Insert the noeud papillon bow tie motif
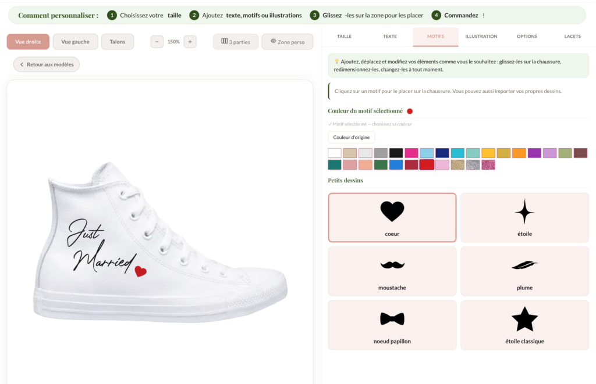This screenshot has height=384, width=596. (x=392, y=325)
